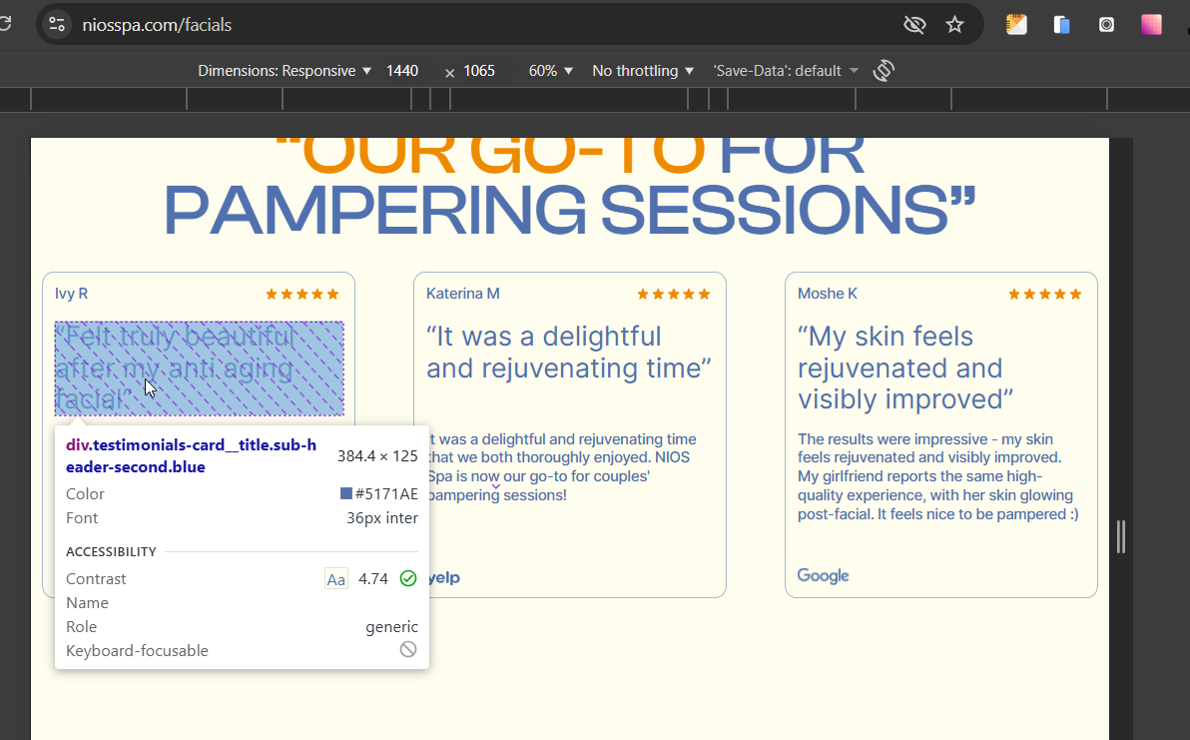Viewport: 1190px width, 740px height.
Task: Click the Yelp logo in Katerina's card
Action: [x=444, y=577]
